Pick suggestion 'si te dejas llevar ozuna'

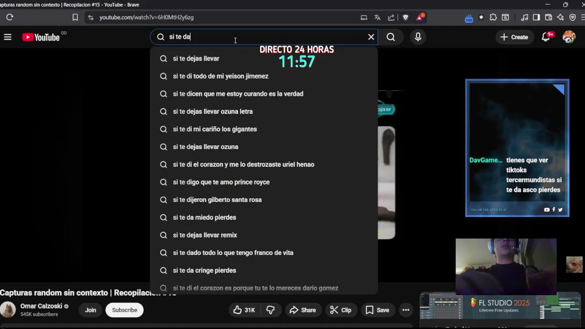point(264,147)
